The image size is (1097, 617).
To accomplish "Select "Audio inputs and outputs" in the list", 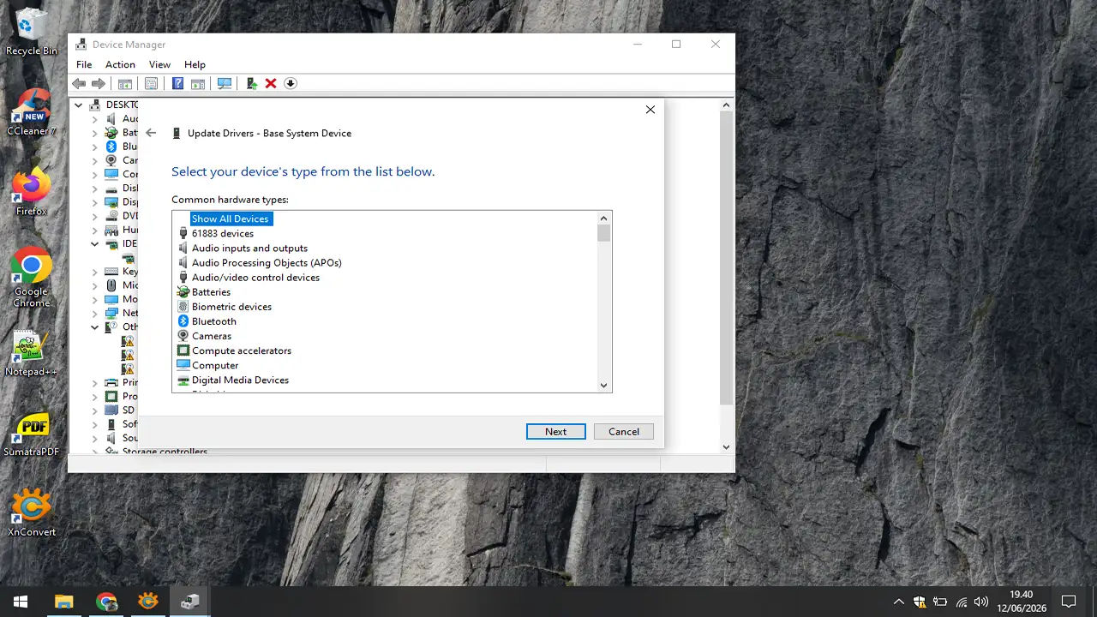I will (x=249, y=249).
